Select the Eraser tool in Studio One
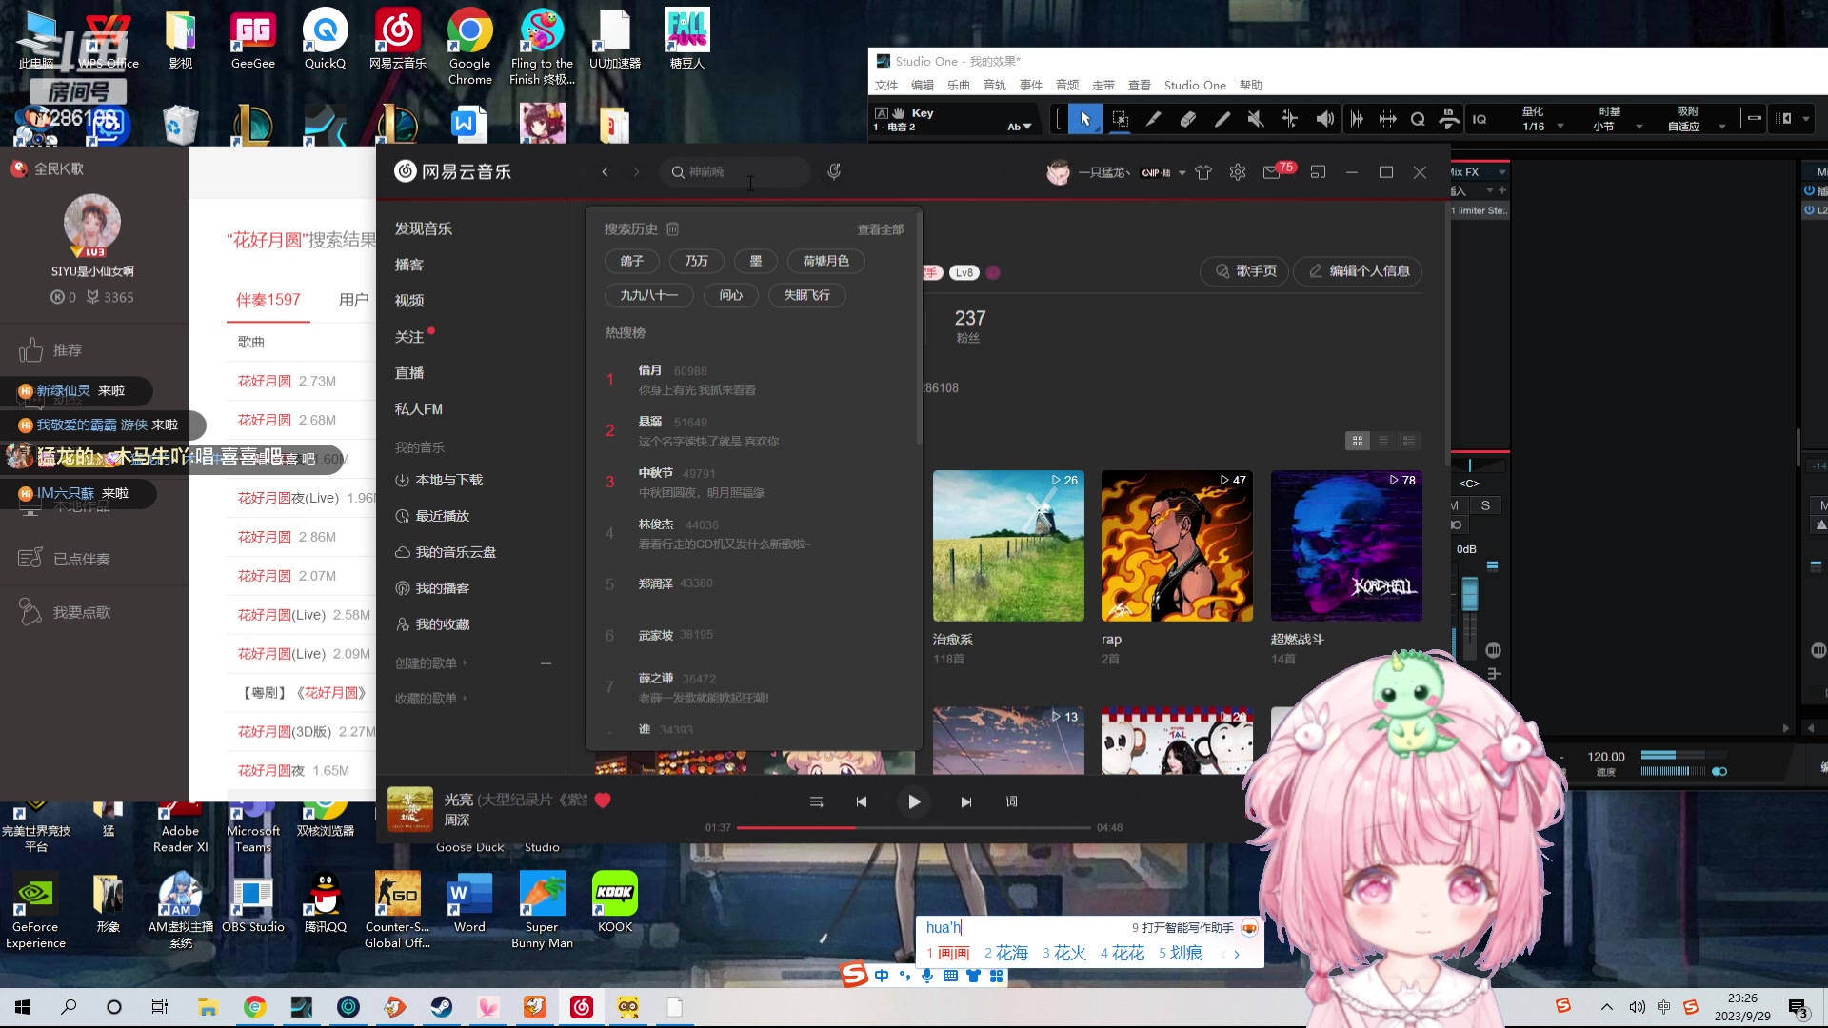The height and width of the screenshot is (1028, 1828). pos(1187,119)
